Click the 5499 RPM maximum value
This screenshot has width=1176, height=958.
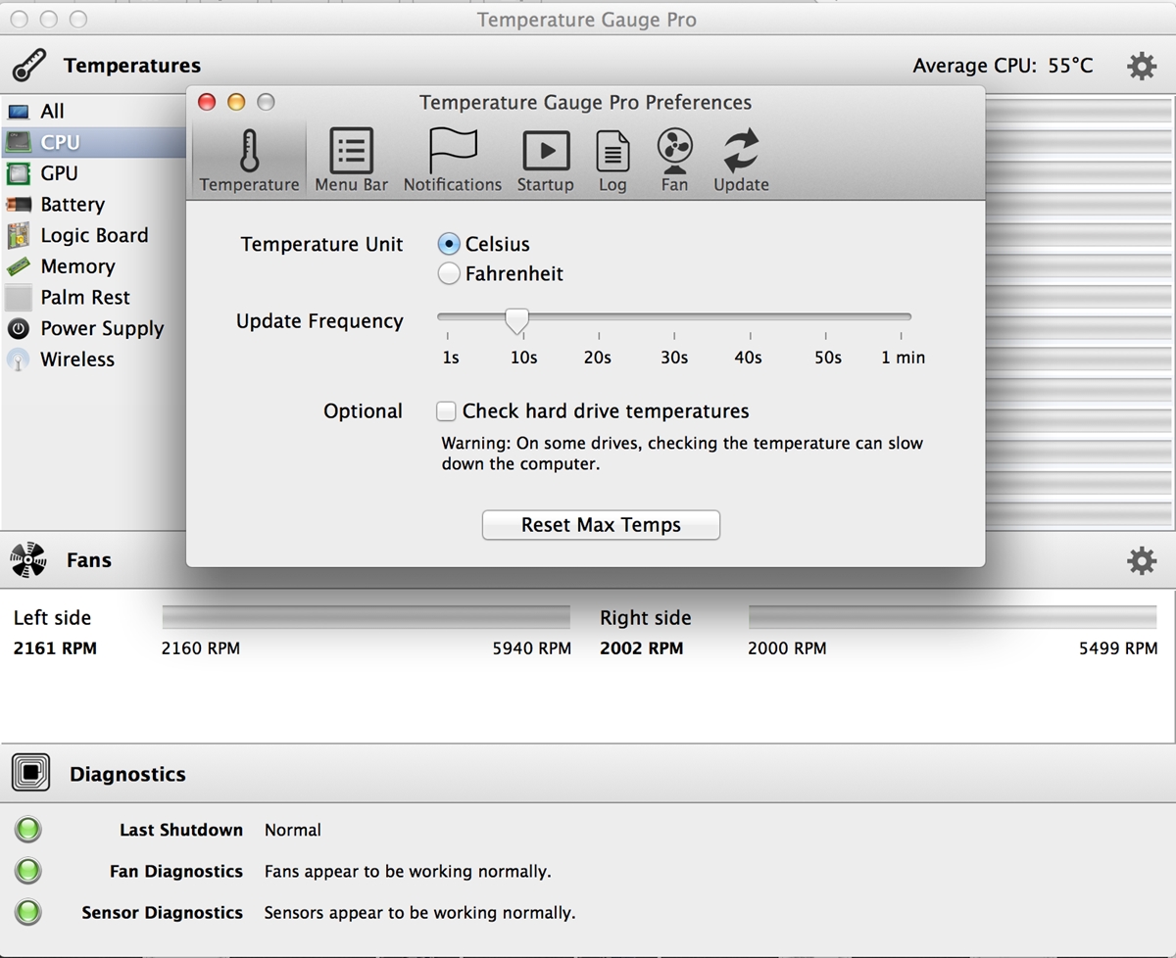(x=1118, y=648)
